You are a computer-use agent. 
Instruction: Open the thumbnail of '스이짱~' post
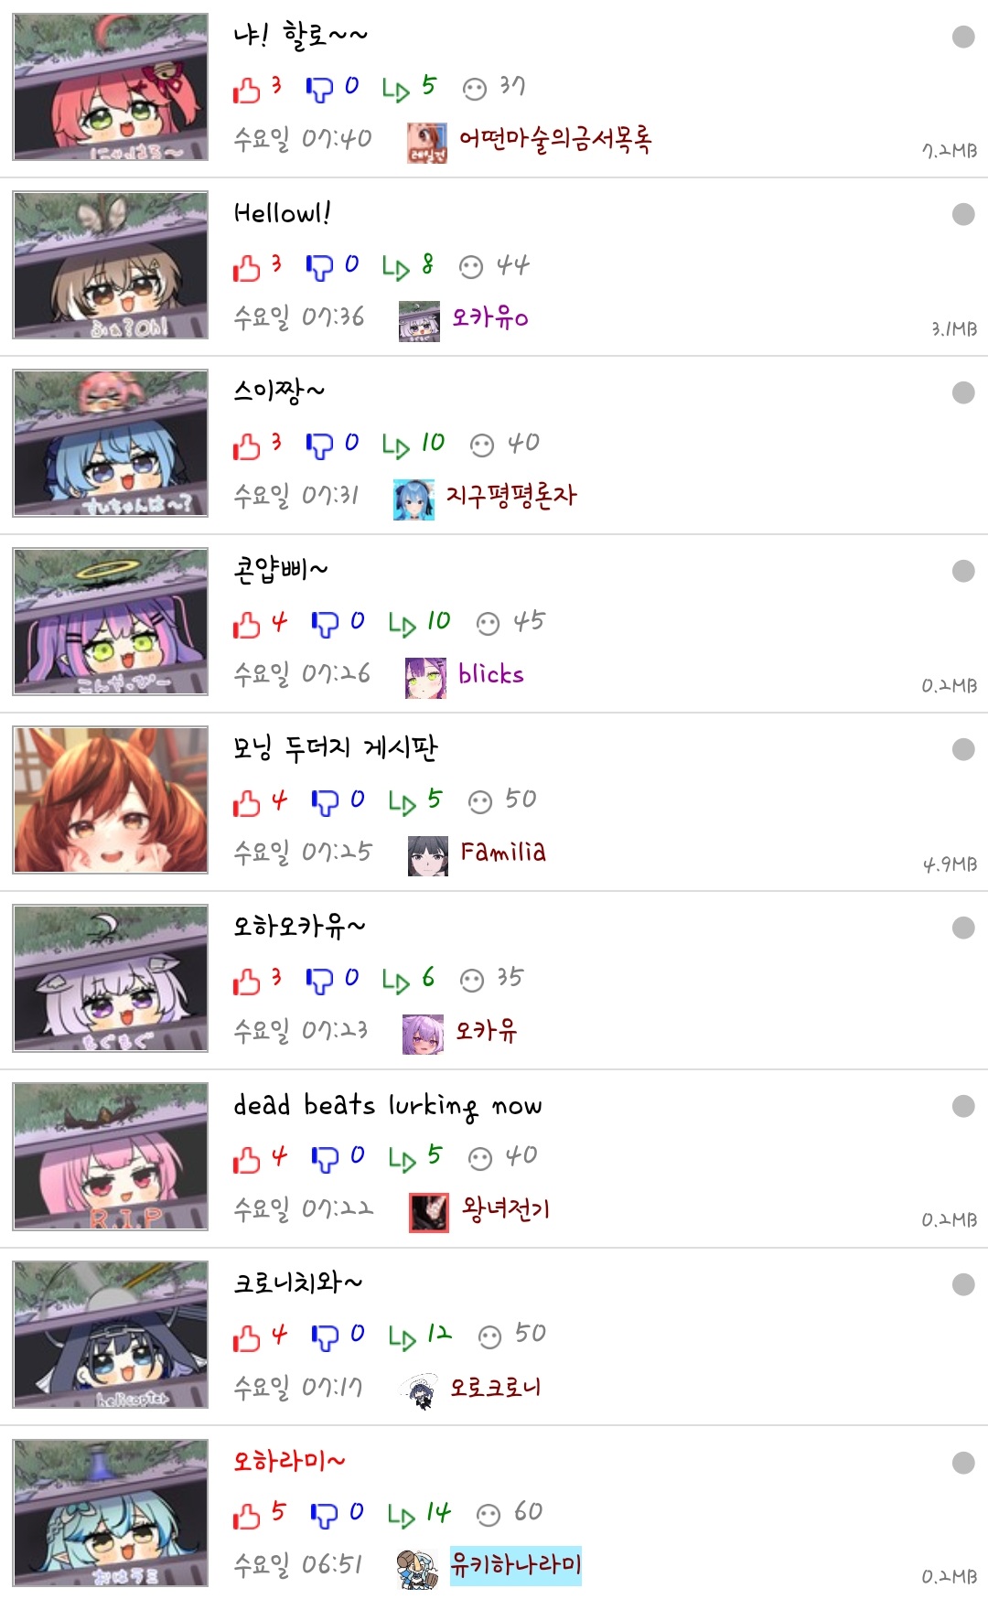point(111,444)
